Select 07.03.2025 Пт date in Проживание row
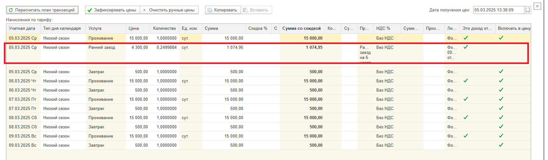Image resolution: width=548 pixels, height=160 pixels. [23, 99]
